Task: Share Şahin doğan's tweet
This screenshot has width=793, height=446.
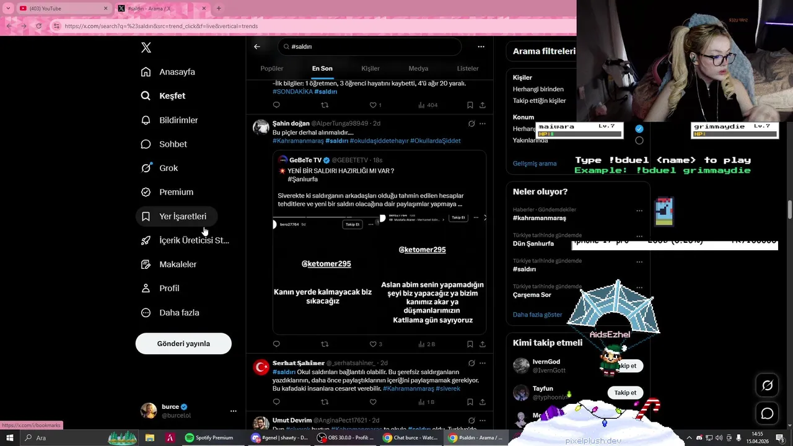Action: (x=483, y=344)
